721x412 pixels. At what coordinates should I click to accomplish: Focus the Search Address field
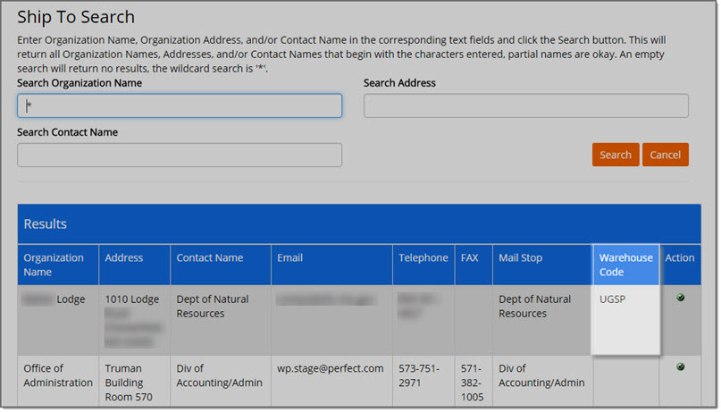point(526,105)
